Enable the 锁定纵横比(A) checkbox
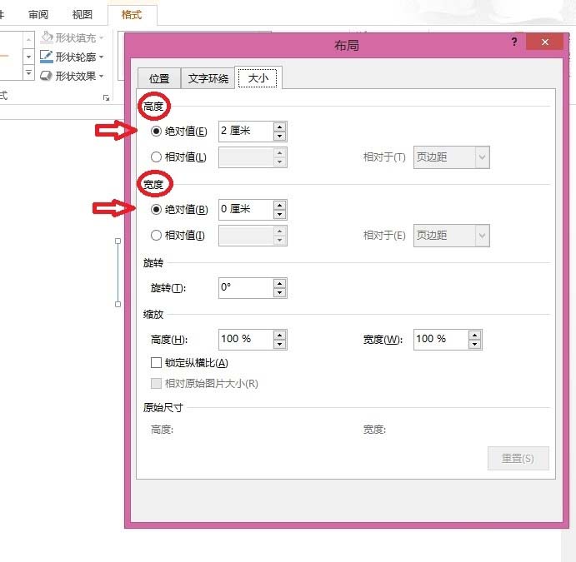This screenshot has height=562, width=576. (156, 363)
